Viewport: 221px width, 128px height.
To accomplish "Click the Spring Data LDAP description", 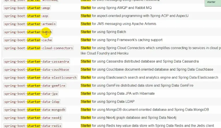I will (108, 102).
